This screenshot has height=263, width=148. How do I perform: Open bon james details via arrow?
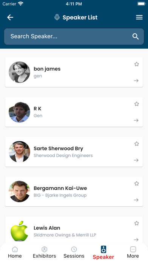[136, 81]
